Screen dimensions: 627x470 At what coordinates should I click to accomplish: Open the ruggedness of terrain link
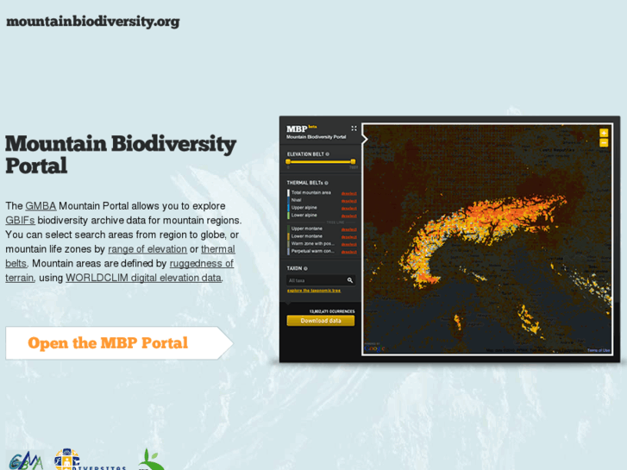tap(202, 264)
